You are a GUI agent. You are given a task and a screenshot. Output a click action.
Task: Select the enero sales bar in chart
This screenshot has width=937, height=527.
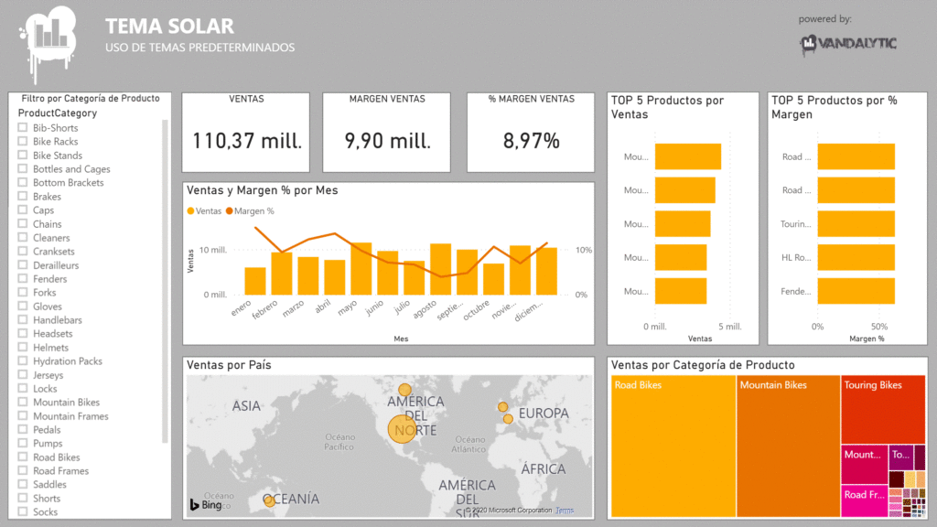pos(255,281)
